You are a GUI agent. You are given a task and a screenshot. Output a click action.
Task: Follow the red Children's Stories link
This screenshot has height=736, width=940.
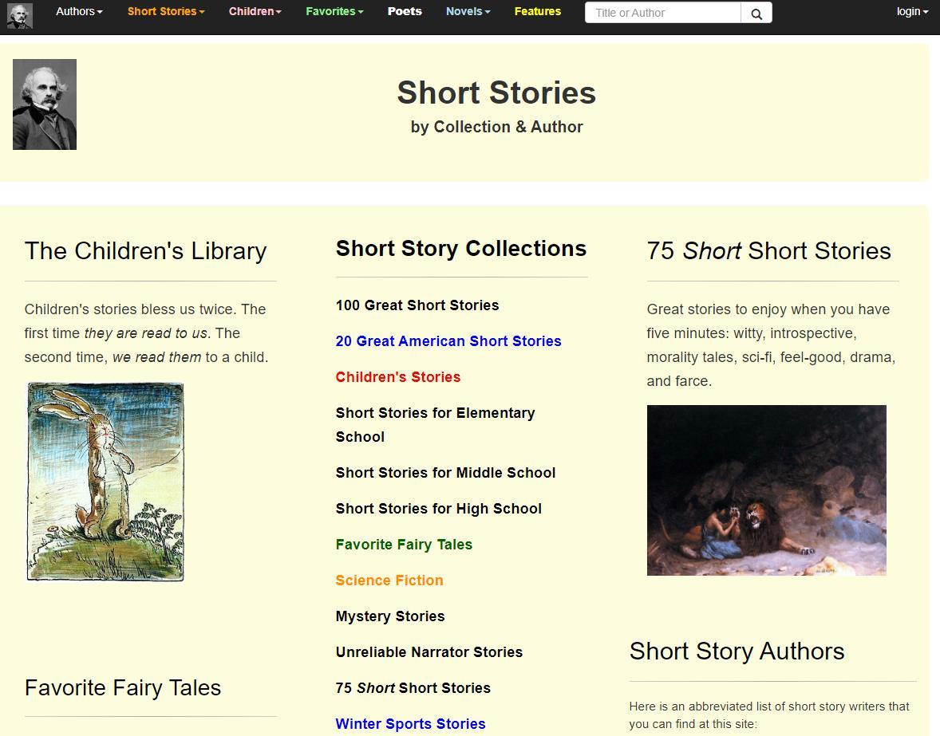[398, 377]
